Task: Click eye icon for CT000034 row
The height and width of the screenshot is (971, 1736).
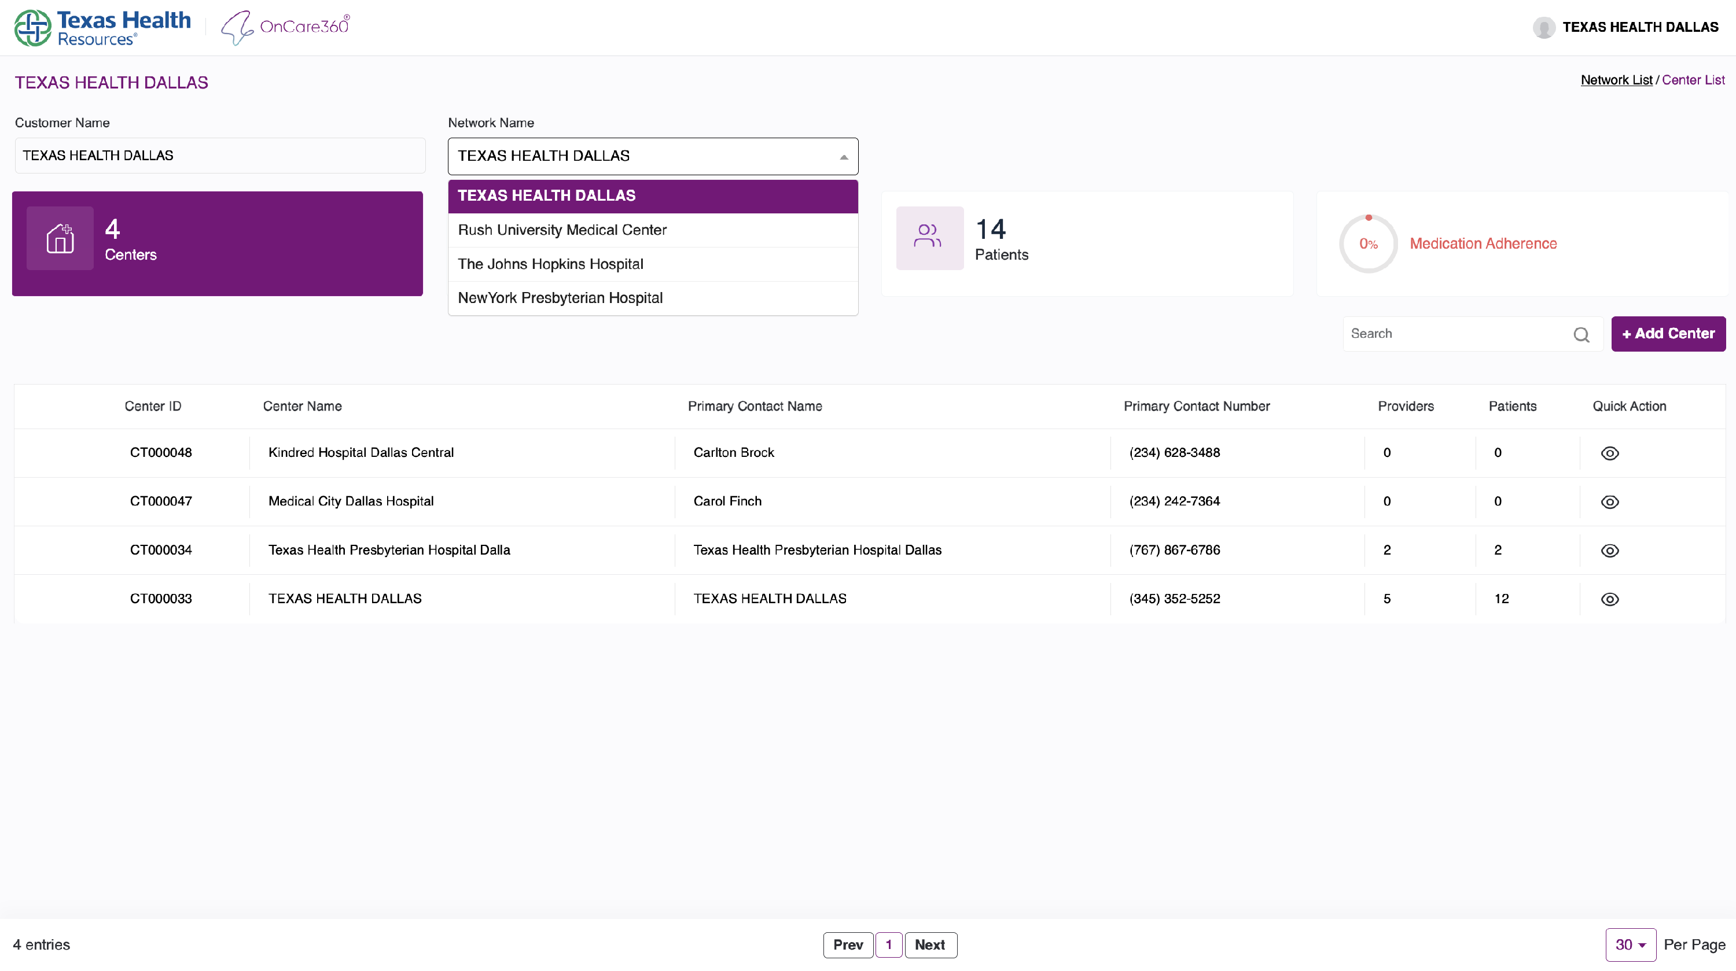Action: pos(1609,551)
